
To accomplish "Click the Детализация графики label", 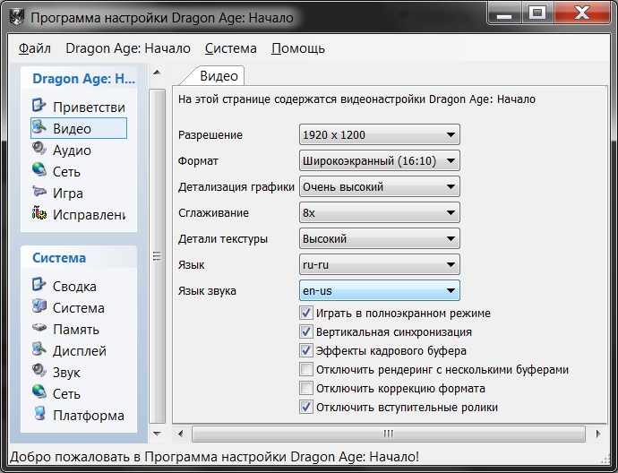I will point(236,187).
